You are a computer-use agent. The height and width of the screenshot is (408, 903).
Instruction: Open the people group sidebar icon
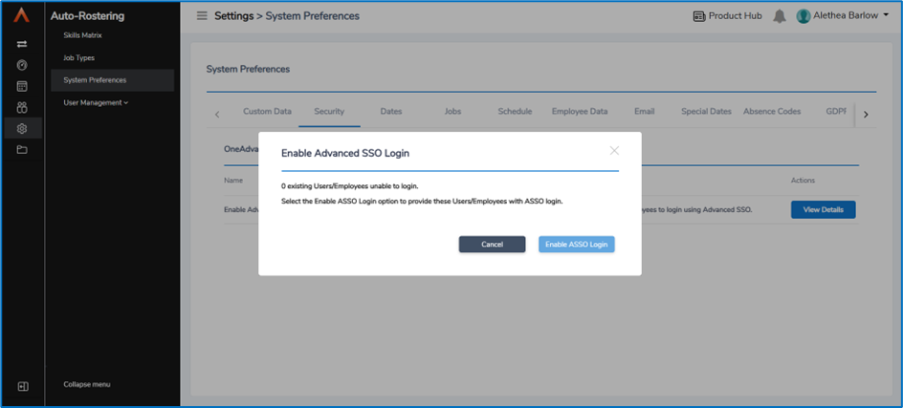(x=22, y=107)
